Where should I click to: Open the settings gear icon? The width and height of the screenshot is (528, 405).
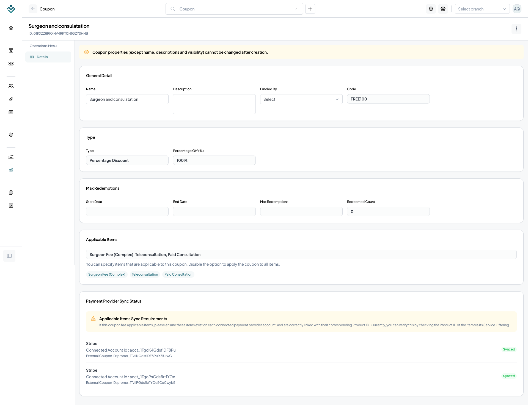coord(443,9)
